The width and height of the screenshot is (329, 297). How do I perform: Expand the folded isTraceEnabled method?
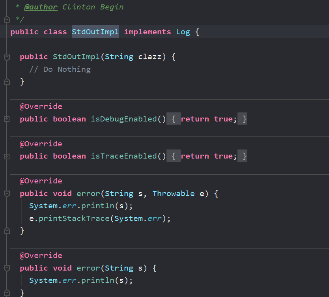tap(7, 157)
